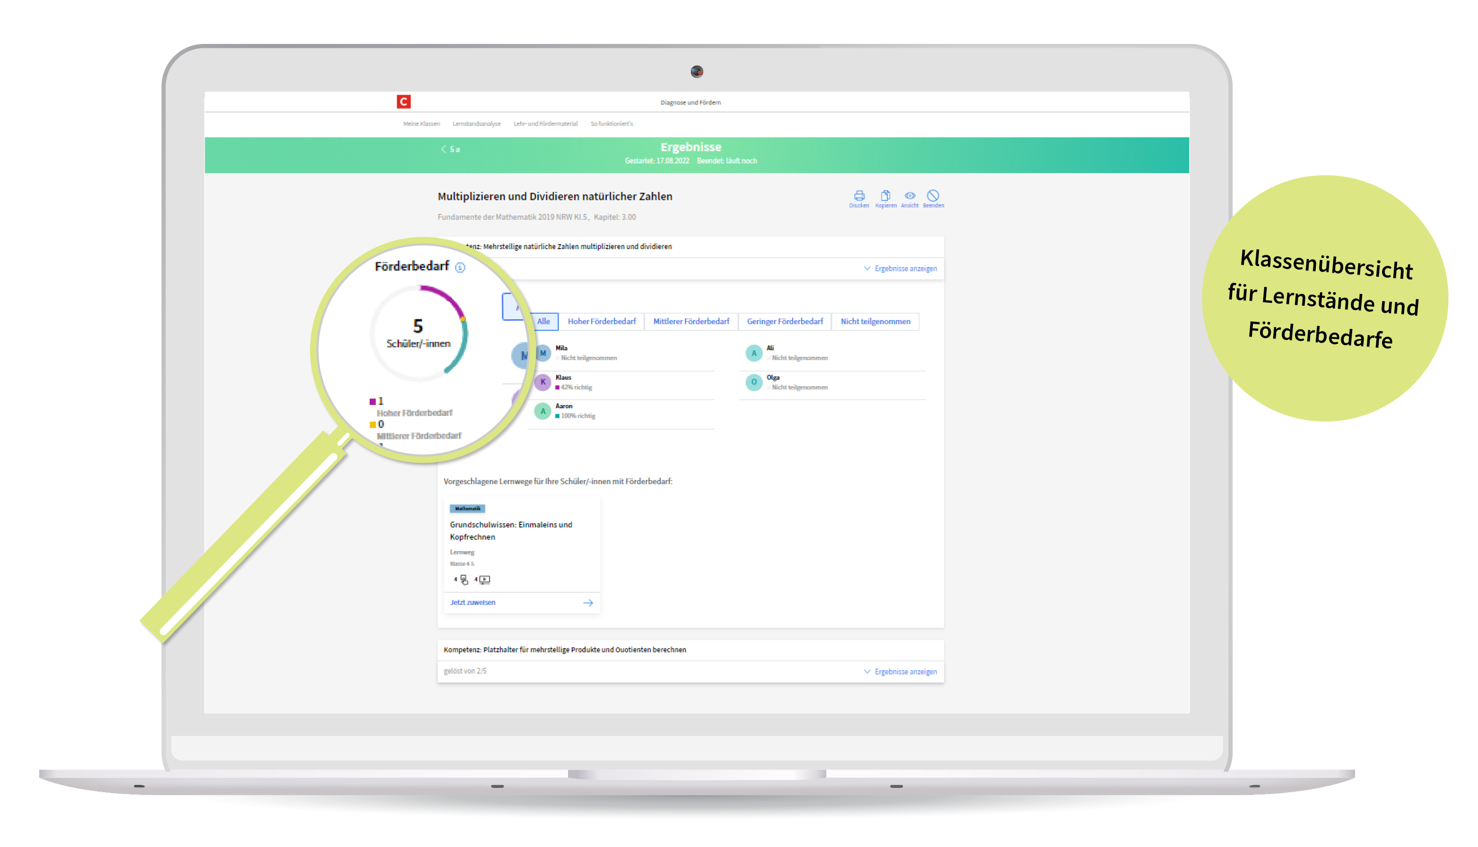
Task: Click the arrow next to Jetzt zuweisen
Action: pos(588,603)
